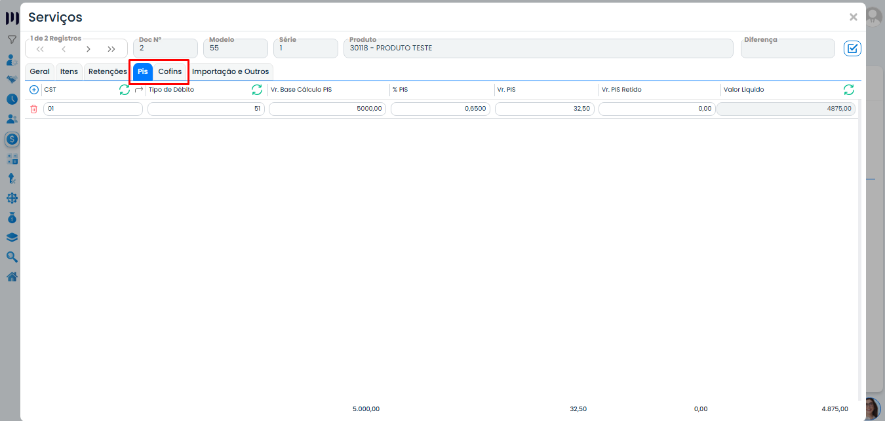Jump to the last record with double arrow
This screenshot has height=421, width=885.
111,49
